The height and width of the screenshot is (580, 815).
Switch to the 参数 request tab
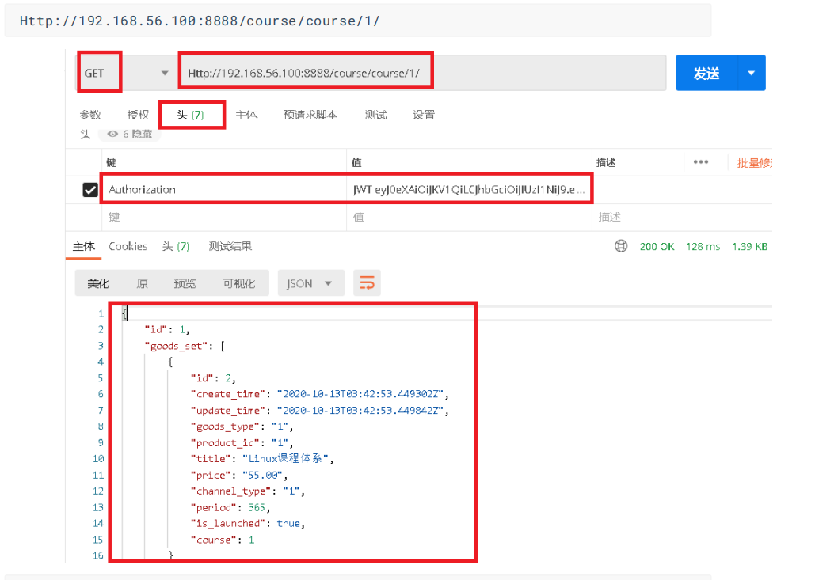[x=90, y=115]
